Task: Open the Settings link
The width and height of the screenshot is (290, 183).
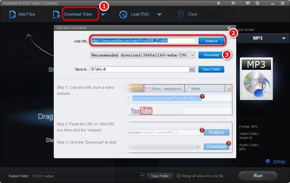Action: [279, 161]
